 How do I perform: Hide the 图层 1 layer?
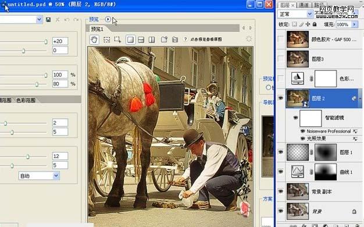[x=281, y=152]
